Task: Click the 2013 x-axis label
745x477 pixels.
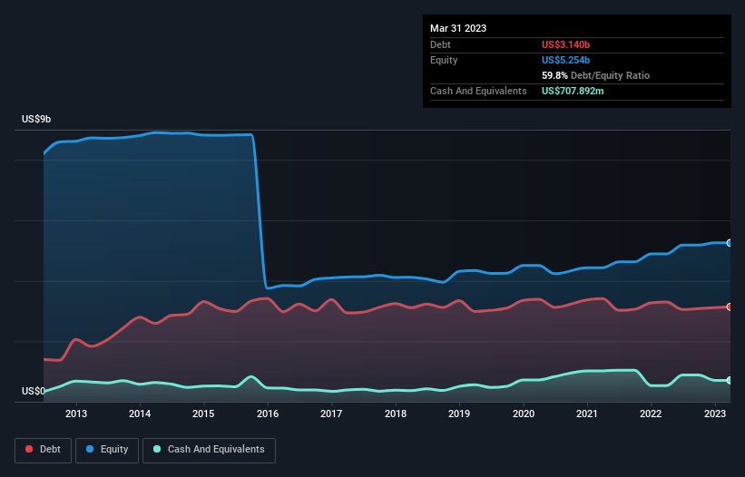Action: click(76, 414)
